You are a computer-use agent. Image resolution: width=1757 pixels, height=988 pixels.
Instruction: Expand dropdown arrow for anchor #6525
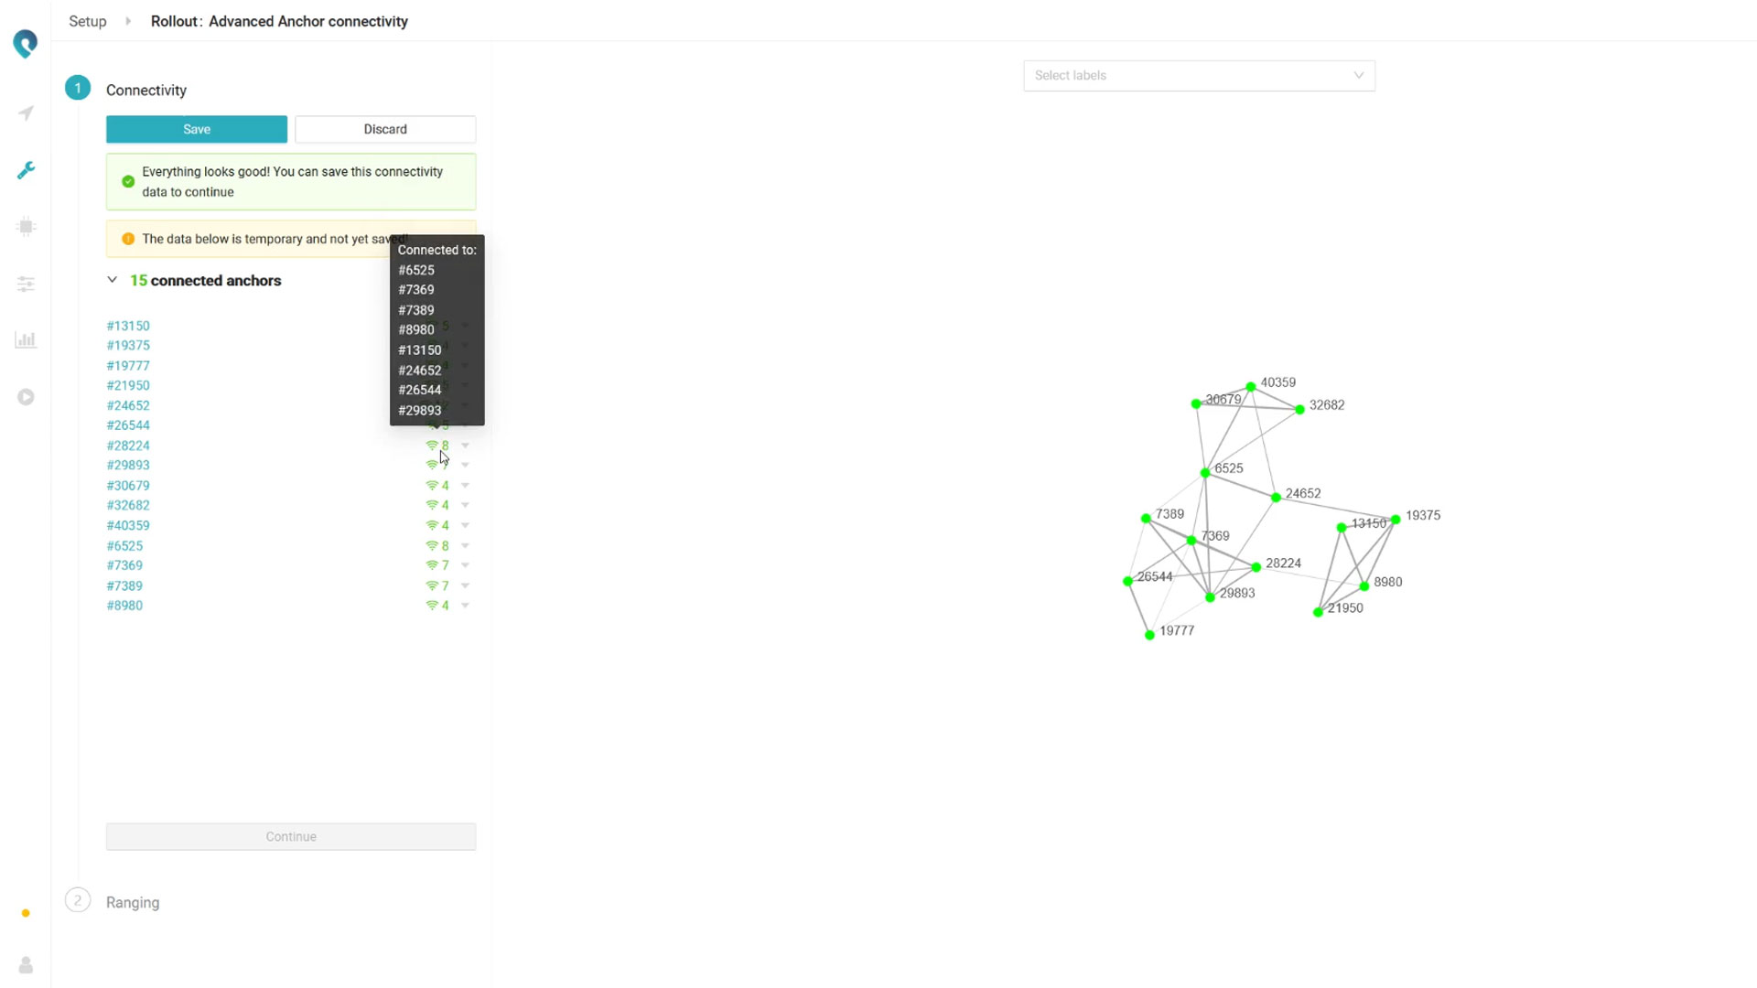[x=465, y=546]
